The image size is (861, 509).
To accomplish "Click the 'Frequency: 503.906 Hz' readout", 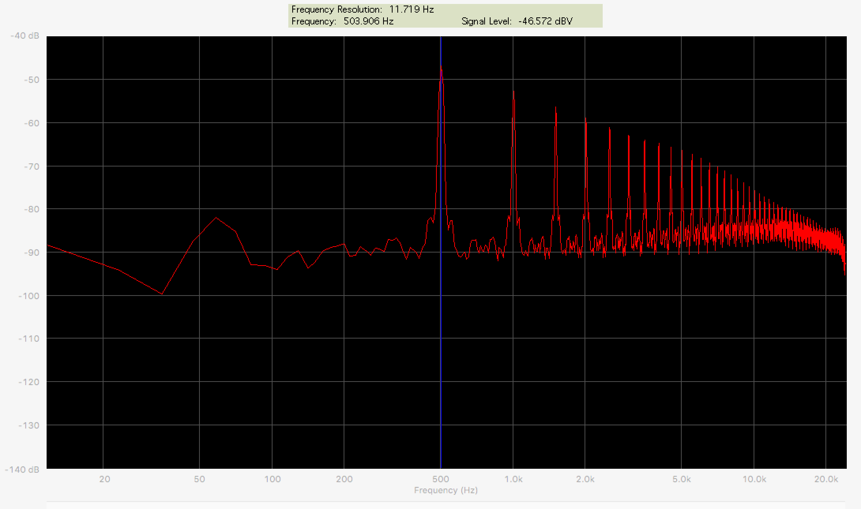I will (x=342, y=21).
